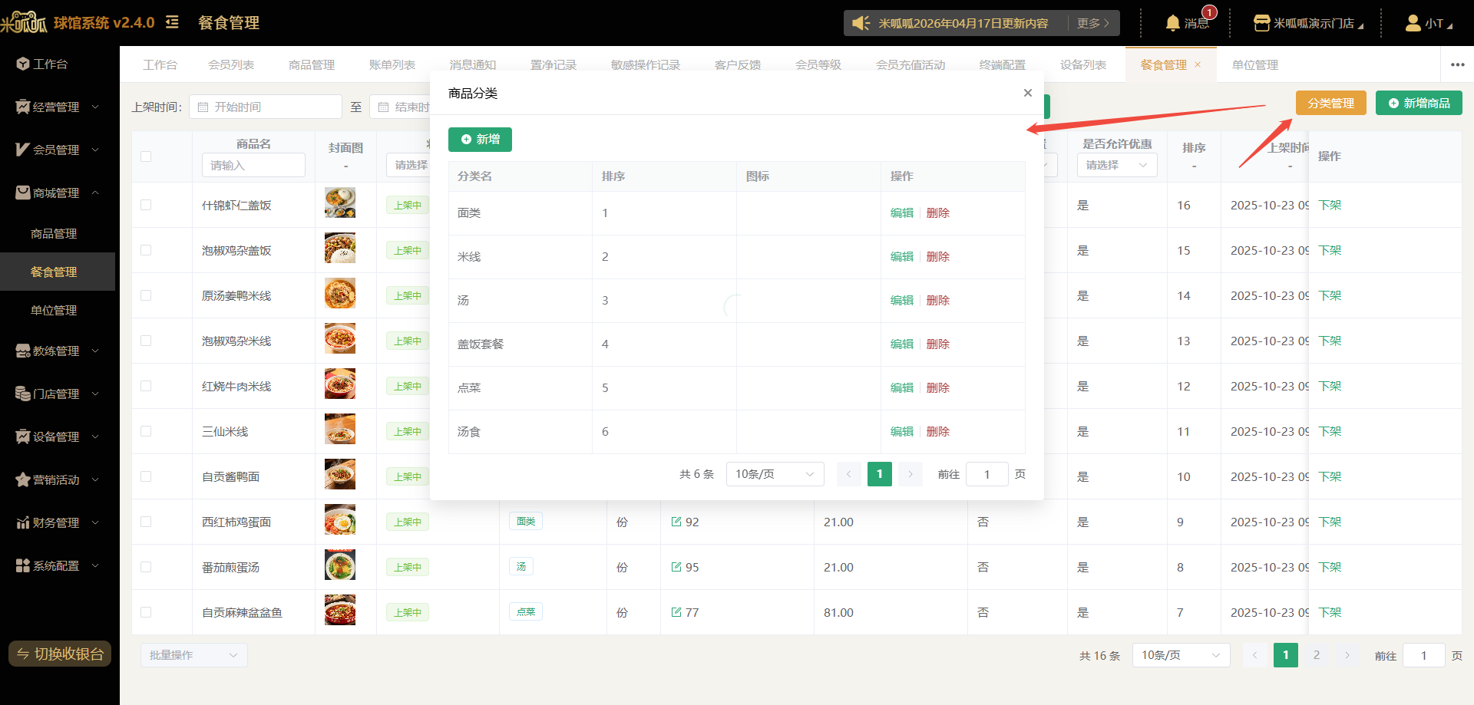Open the message notification bell
1474x705 pixels.
point(1173,23)
